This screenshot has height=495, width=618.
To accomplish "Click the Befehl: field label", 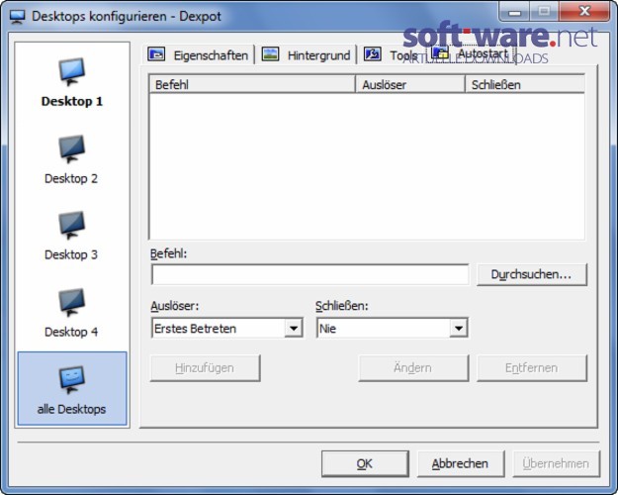I will [169, 253].
